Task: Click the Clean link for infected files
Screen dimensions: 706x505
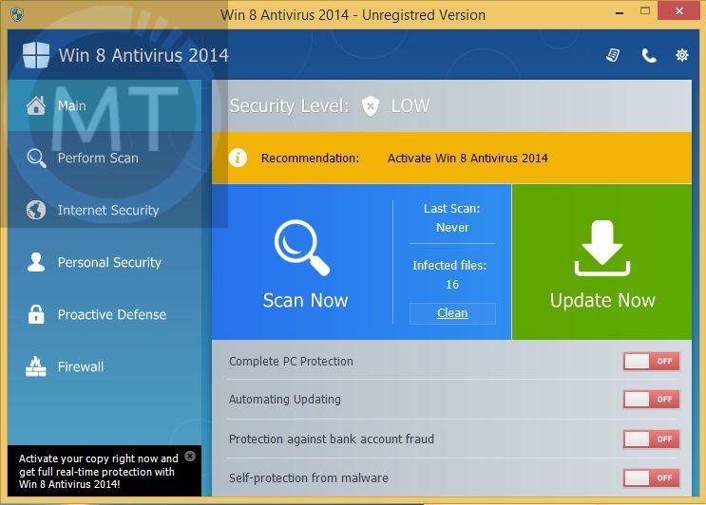Action: [x=452, y=313]
